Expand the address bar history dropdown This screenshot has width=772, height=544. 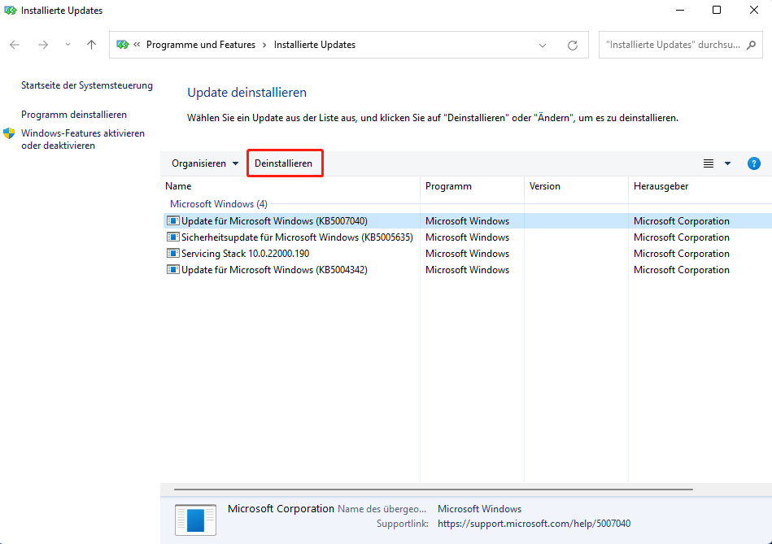pyautogui.click(x=543, y=46)
